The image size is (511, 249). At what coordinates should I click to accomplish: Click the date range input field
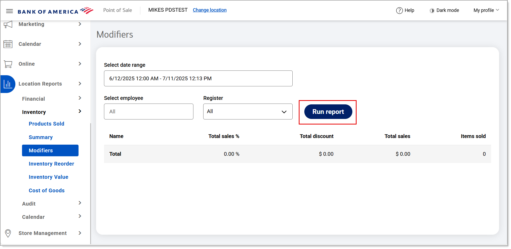point(198,78)
